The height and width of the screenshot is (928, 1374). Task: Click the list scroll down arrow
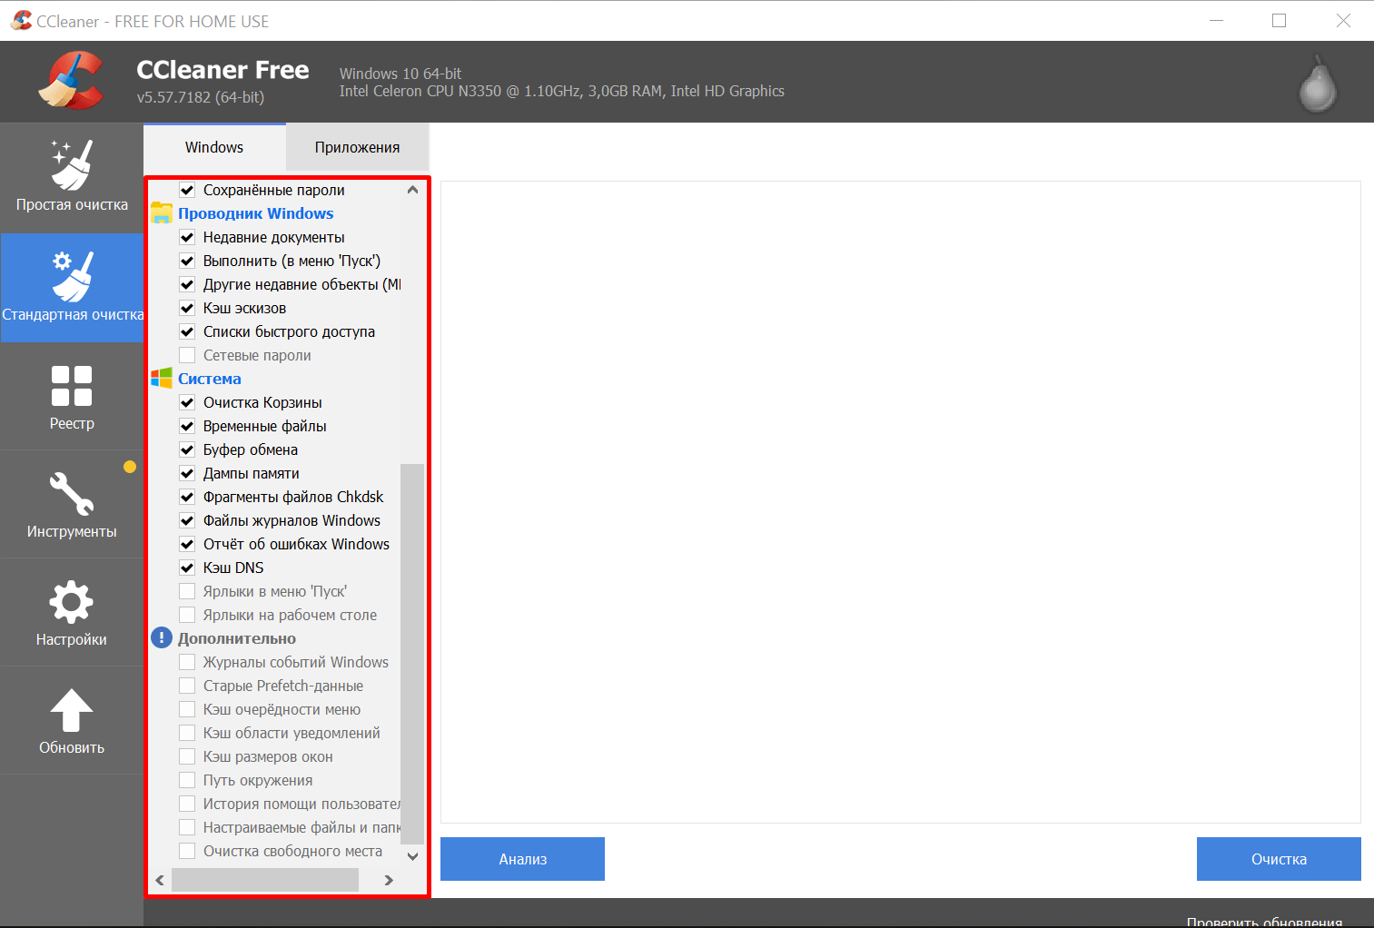(x=412, y=856)
